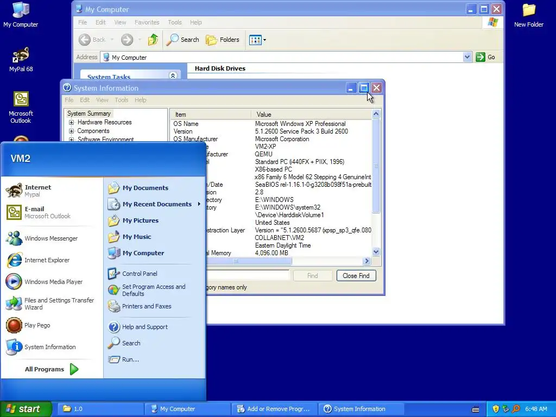
Task: Open My Documents in Start menu
Action: point(154,188)
